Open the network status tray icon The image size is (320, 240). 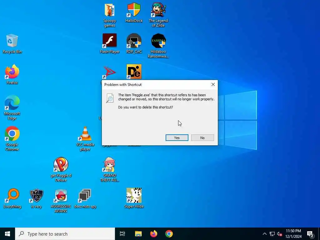(272, 234)
